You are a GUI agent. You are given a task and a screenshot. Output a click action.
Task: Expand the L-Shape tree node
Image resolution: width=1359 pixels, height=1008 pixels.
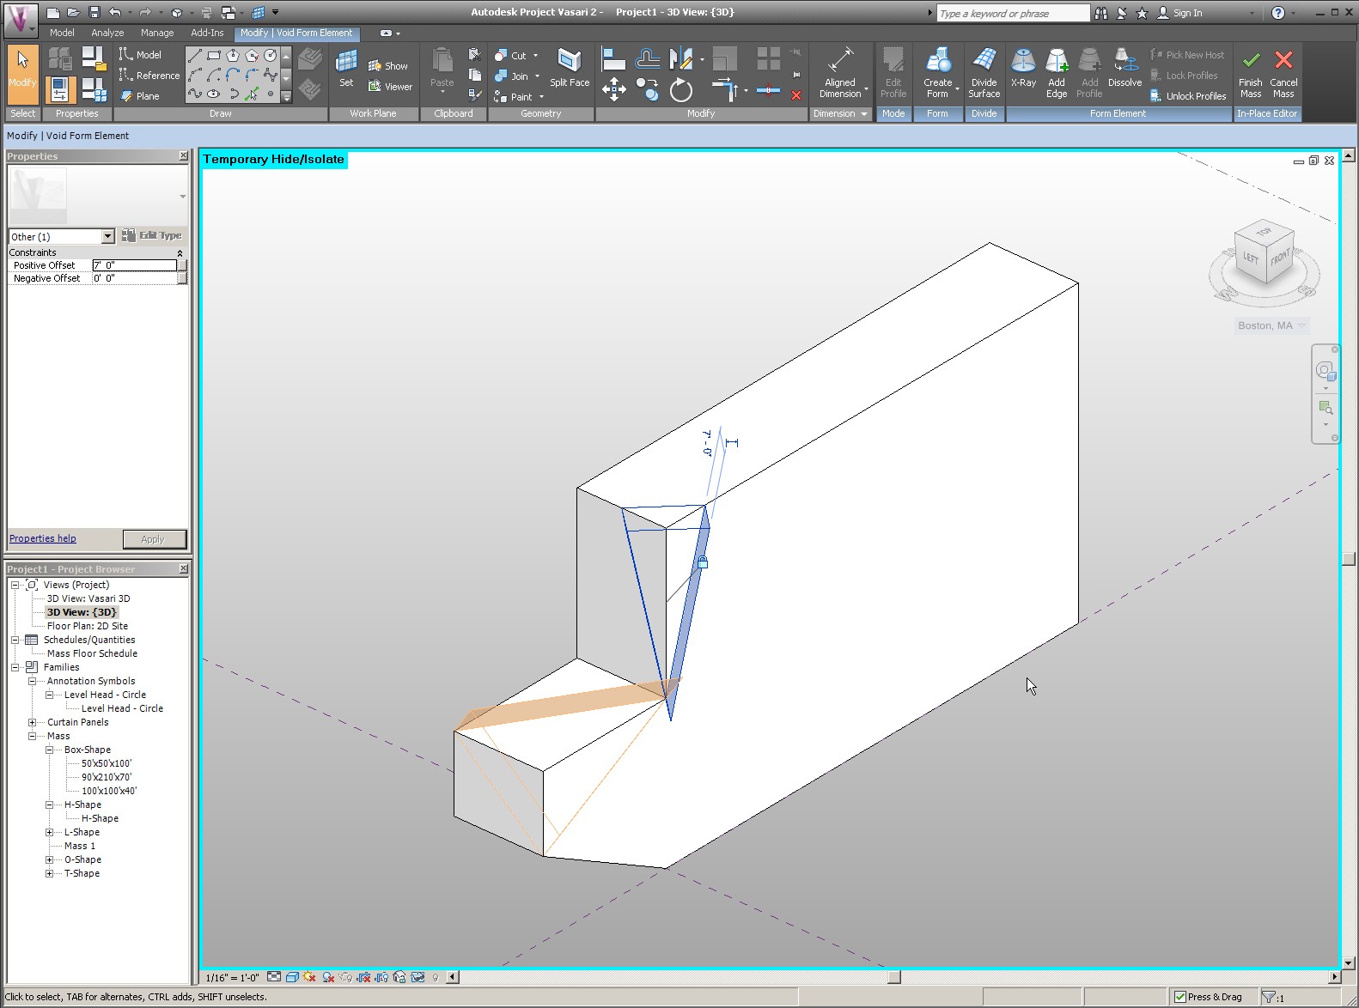(50, 832)
